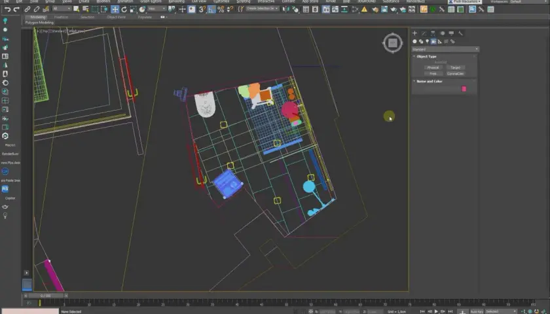This screenshot has height=314, width=550.
Task: Open the Utilities wrench panel tab
Action: 460,33
